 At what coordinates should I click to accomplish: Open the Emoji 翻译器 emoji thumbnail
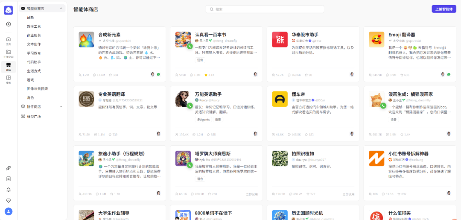pyautogui.click(x=376, y=39)
